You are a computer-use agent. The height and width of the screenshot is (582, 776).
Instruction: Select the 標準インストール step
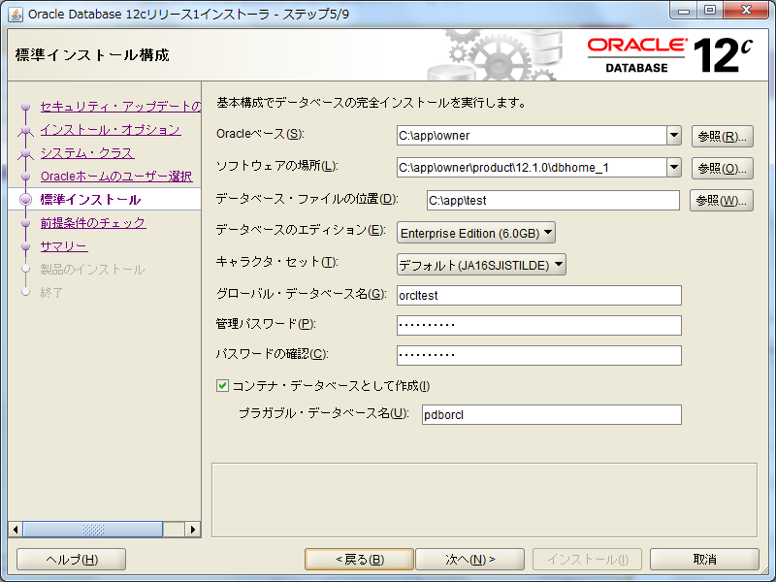tap(90, 200)
